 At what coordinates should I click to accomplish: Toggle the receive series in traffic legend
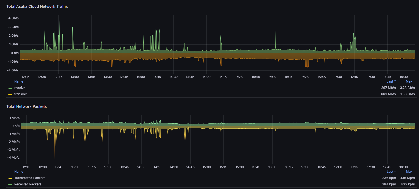coord(20,88)
